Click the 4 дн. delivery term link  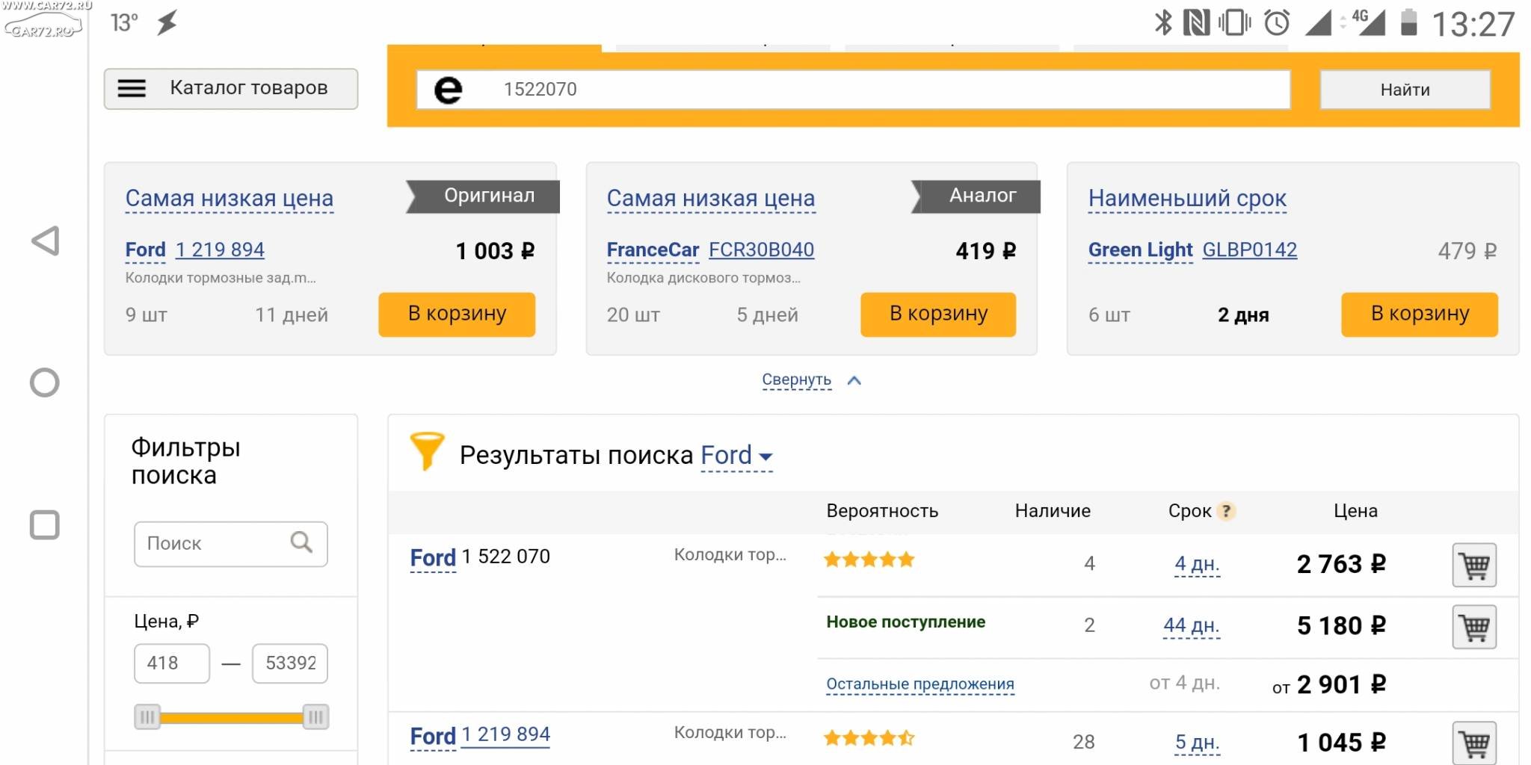1197,563
